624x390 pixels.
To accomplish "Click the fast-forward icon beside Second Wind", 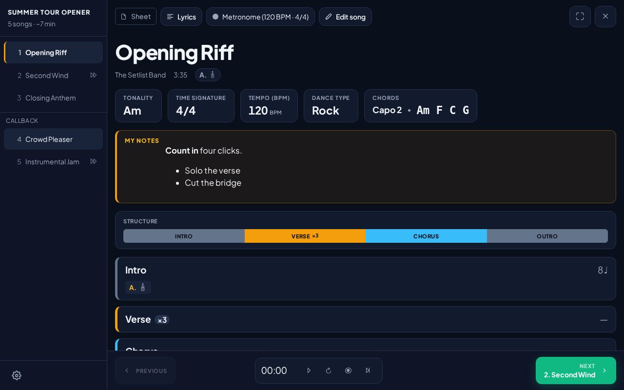I will point(94,75).
